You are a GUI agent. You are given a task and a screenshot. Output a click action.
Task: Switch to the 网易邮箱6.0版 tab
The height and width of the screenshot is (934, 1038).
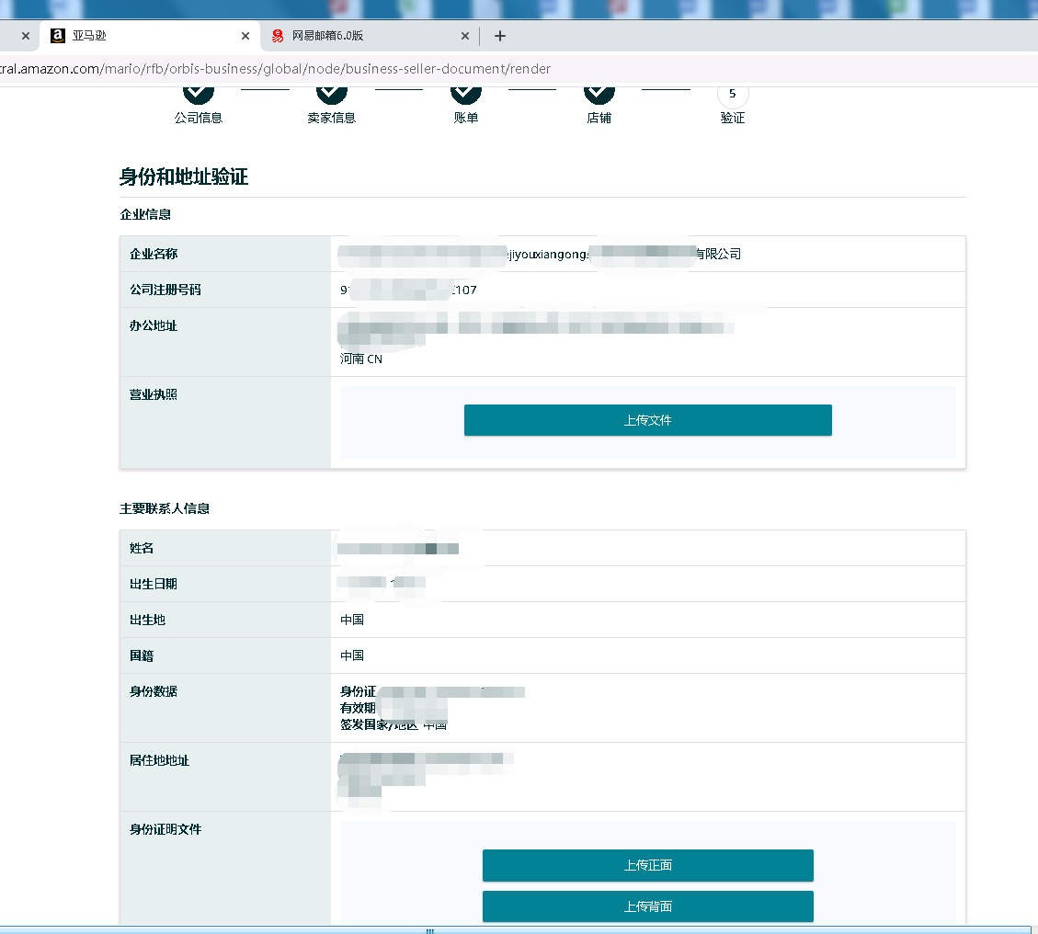[359, 36]
